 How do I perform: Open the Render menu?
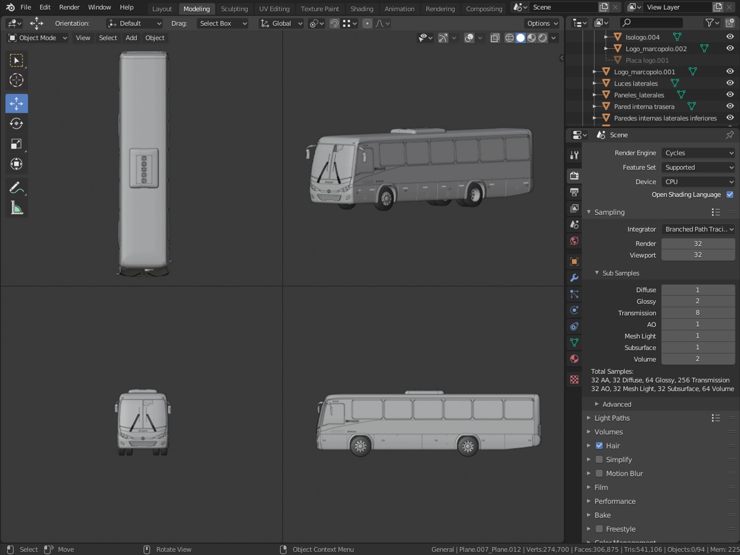click(69, 7)
